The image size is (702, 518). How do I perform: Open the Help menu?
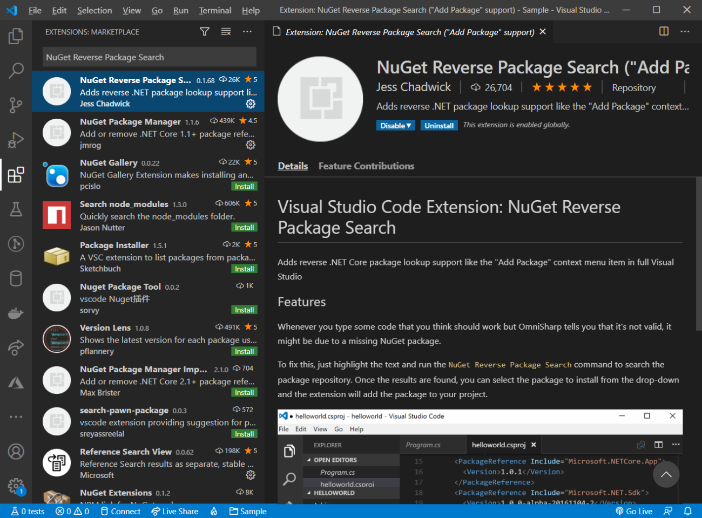(x=251, y=10)
